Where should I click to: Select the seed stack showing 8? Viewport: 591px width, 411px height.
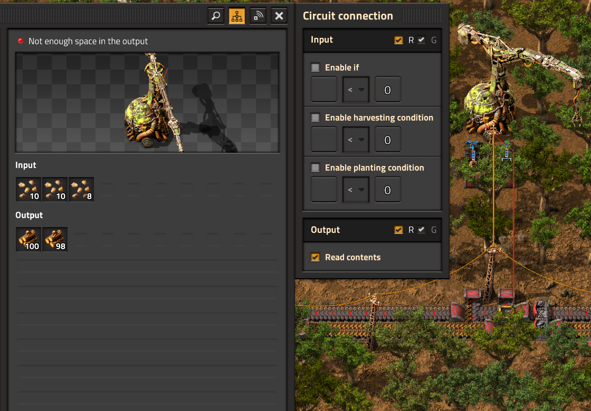tap(81, 189)
